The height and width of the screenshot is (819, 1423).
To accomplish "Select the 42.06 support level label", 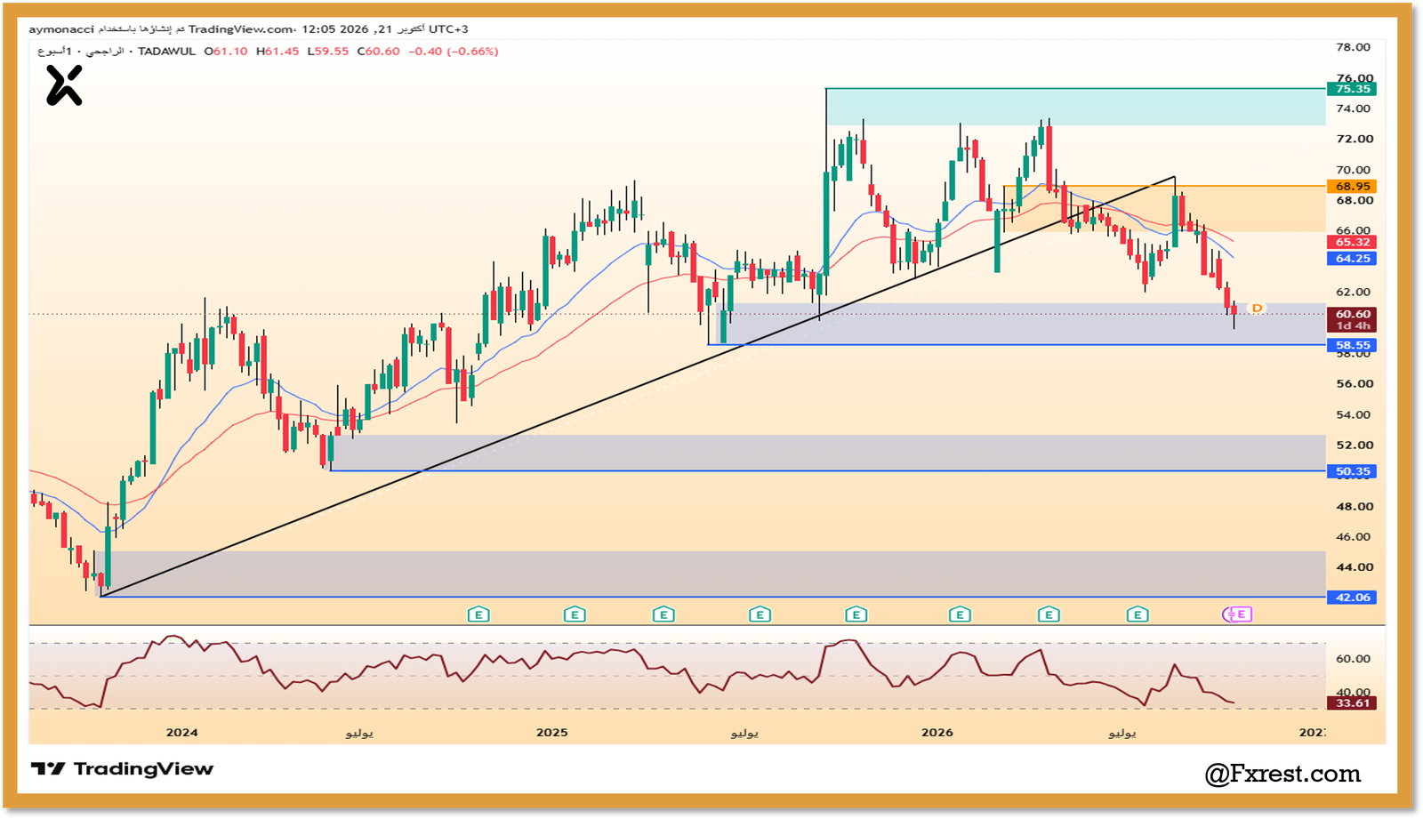I will pyautogui.click(x=1352, y=598).
